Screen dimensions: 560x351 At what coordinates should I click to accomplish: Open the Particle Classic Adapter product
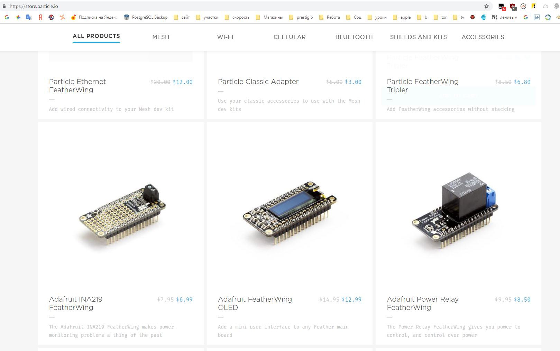pos(258,82)
